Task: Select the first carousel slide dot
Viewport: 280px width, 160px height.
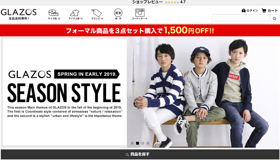Action: (x=132, y=143)
